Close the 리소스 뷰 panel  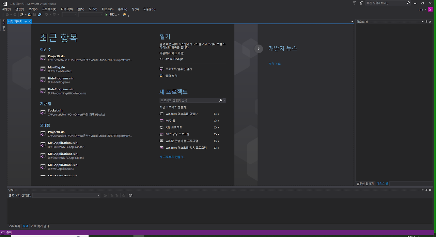[x=431, y=21]
